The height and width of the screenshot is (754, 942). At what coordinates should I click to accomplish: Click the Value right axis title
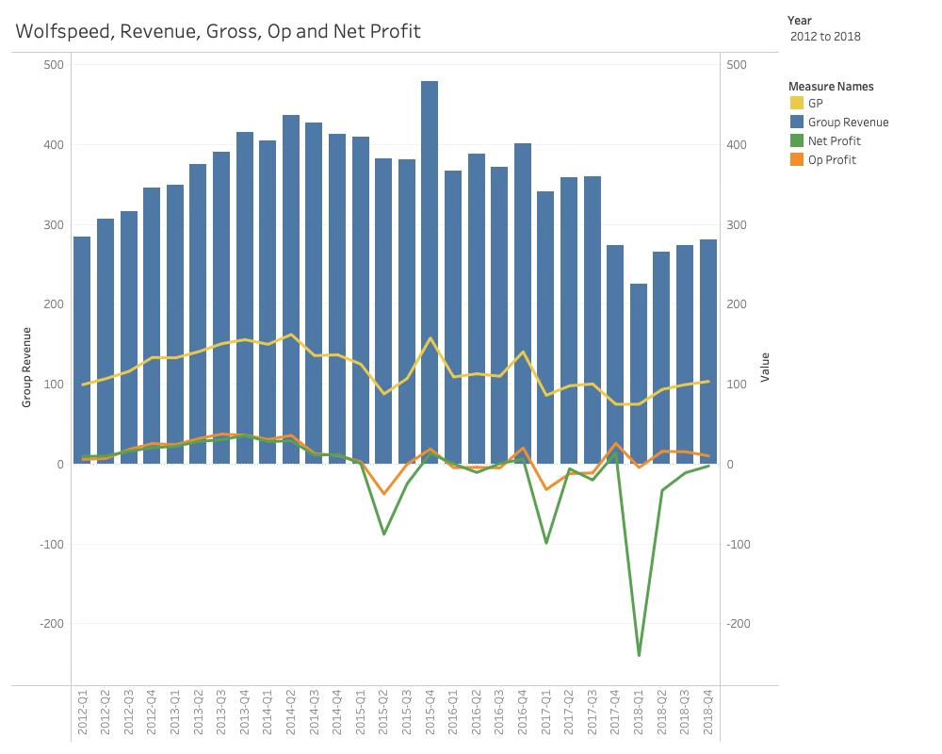point(765,367)
